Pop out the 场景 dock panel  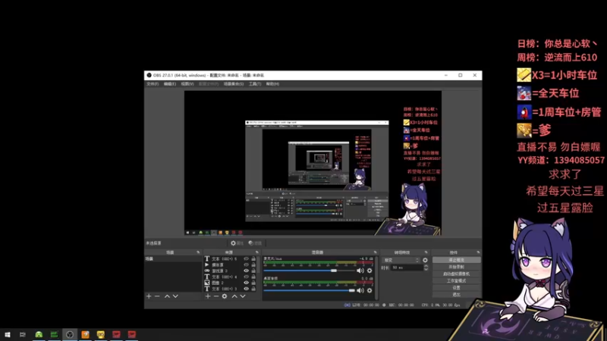click(198, 252)
